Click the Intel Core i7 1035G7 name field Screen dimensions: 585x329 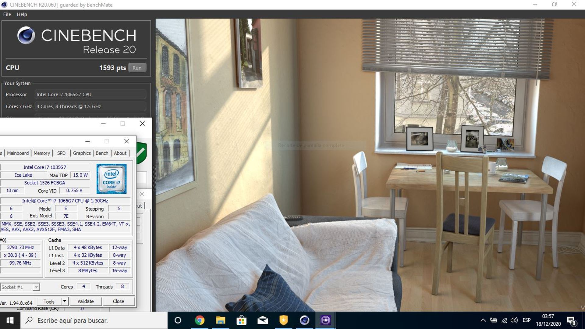pyautogui.click(x=45, y=167)
